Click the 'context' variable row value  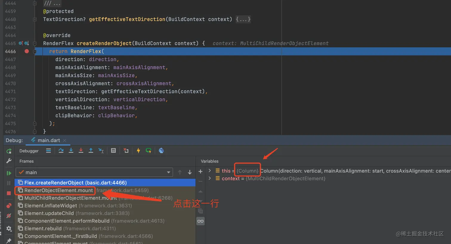click(x=286, y=178)
